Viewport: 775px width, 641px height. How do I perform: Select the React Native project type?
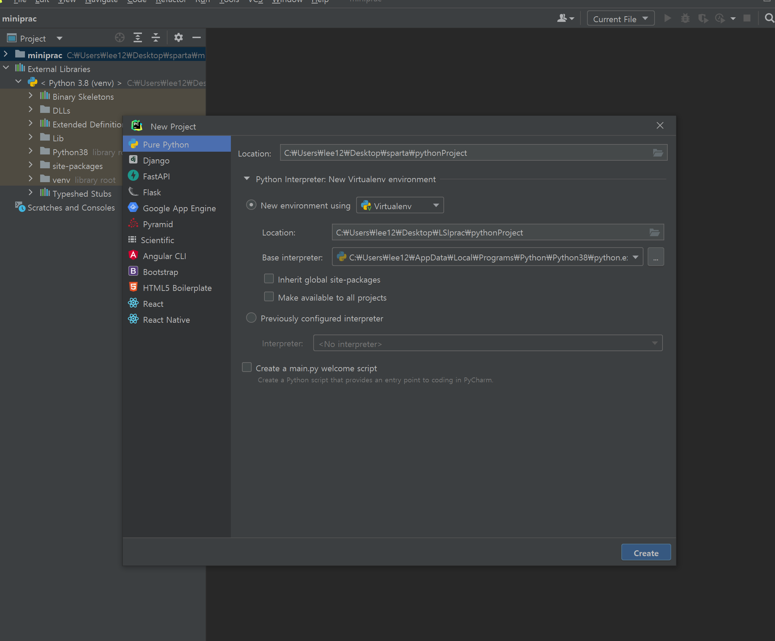[x=177, y=320]
